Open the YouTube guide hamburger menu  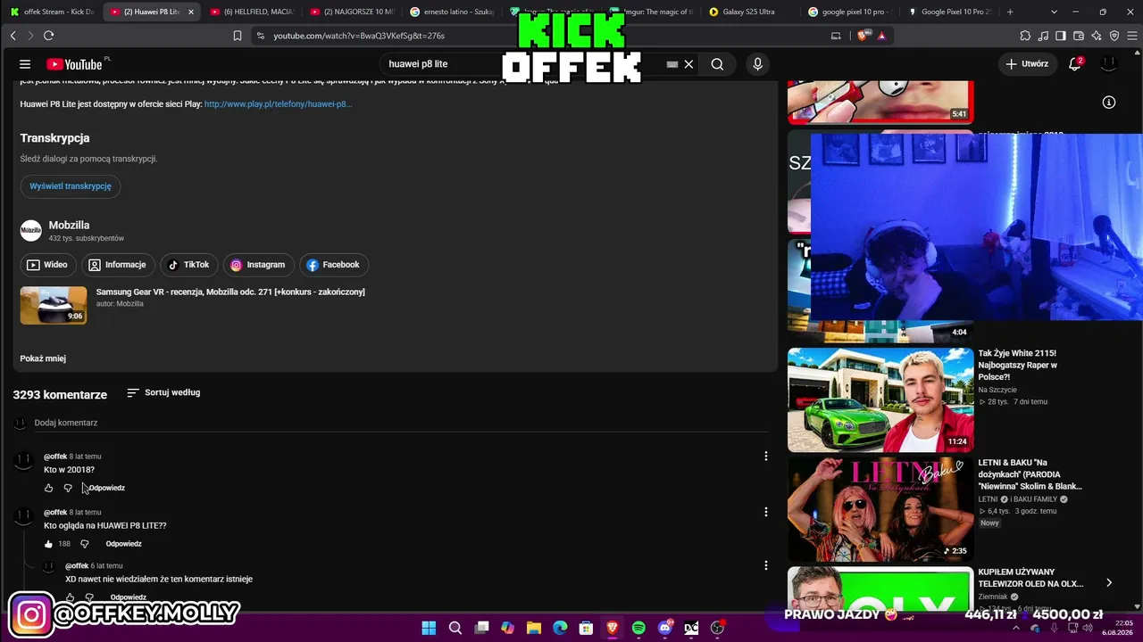click(x=25, y=64)
